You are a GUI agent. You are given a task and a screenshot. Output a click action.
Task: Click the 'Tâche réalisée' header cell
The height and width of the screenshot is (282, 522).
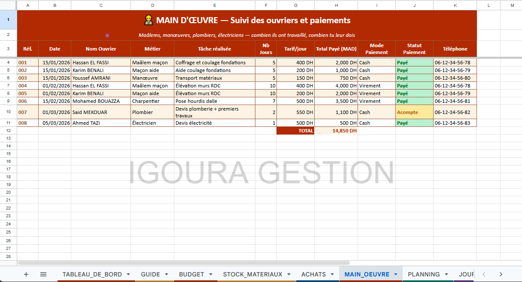(x=215, y=49)
